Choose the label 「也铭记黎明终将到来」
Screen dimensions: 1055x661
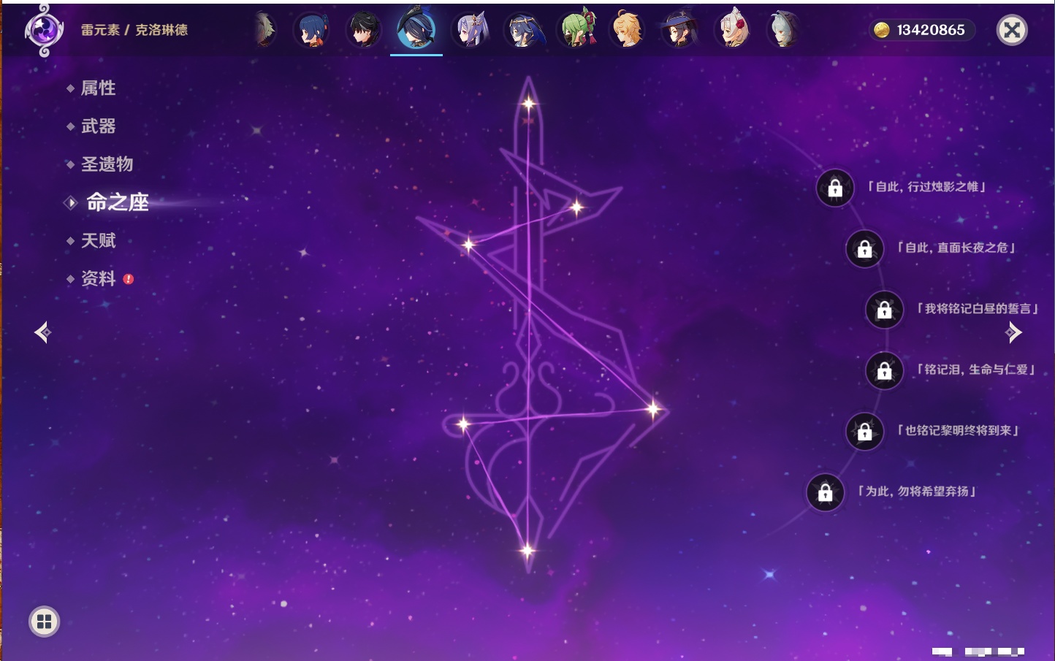[958, 431]
